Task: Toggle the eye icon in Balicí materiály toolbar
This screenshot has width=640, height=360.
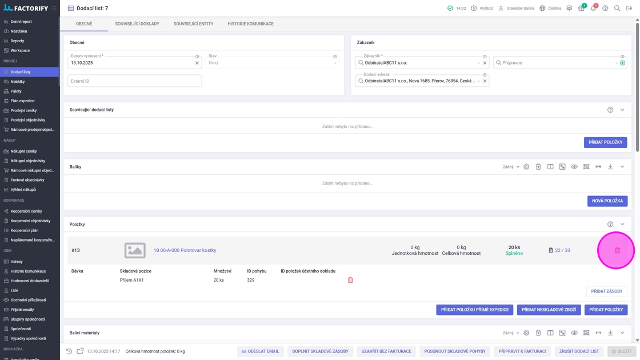Action: (x=574, y=333)
